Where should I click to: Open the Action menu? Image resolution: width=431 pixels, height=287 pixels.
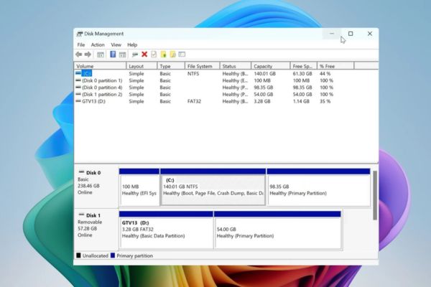[x=98, y=44]
